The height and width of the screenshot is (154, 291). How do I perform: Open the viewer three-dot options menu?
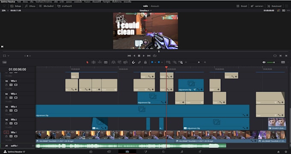click(x=288, y=11)
